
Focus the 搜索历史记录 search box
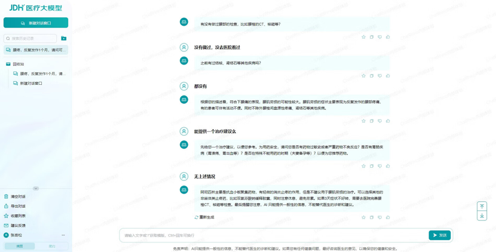coord(30,38)
